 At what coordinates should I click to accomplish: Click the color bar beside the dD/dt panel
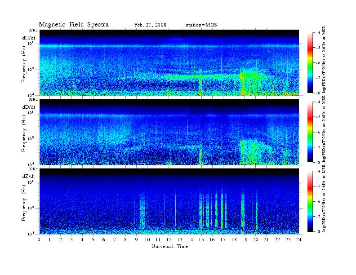tap(310, 132)
